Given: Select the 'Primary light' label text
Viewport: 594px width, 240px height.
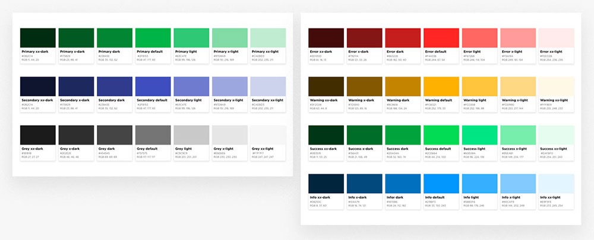Looking at the screenshot, I should pyautogui.click(x=185, y=52).
